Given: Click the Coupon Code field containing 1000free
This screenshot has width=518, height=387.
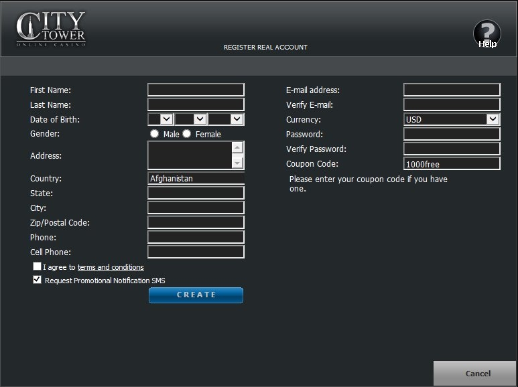Looking at the screenshot, I should coord(452,163).
